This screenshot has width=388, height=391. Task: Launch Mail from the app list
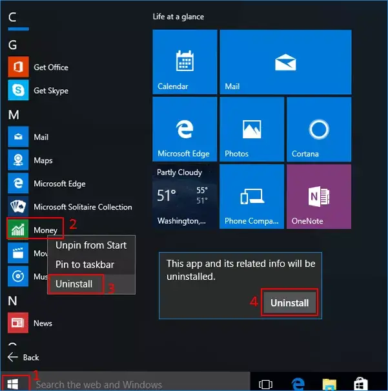(18, 136)
